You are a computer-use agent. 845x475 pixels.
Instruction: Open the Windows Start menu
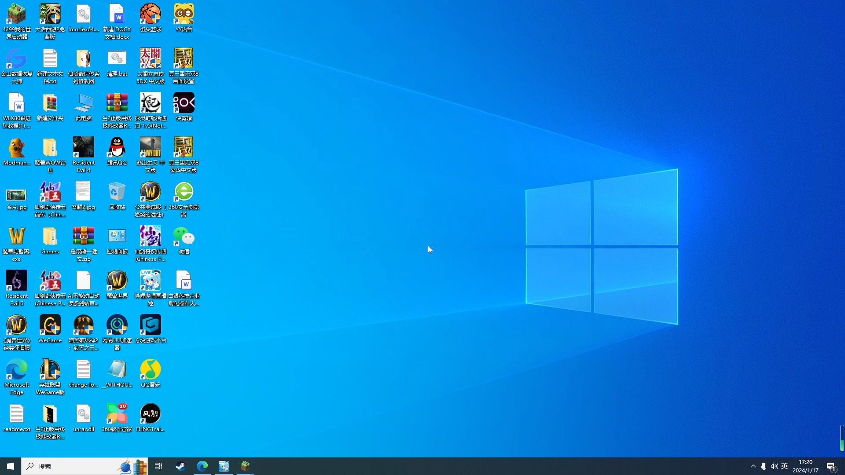coord(11,466)
